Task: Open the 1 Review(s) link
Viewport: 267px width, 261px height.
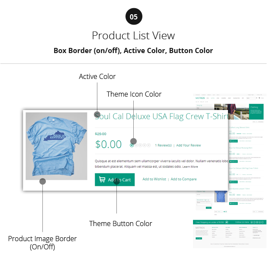Action: tap(163, 145)
